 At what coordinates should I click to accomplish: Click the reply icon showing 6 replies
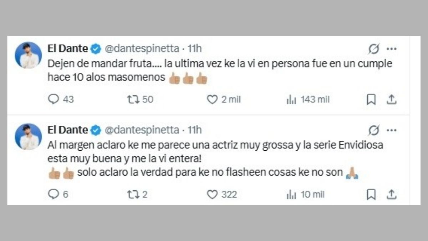point(54,195)
